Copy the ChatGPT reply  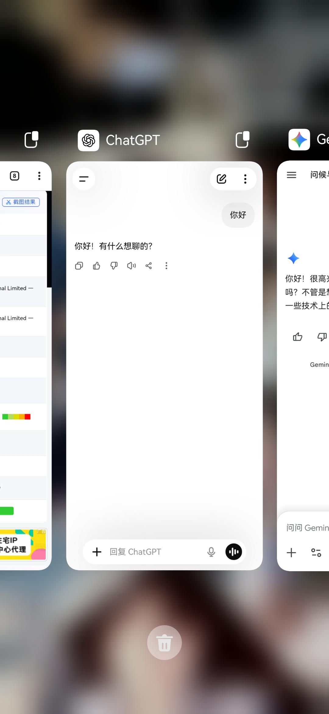[x=79, y=266]
